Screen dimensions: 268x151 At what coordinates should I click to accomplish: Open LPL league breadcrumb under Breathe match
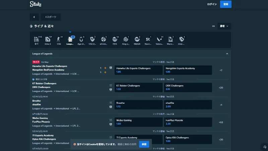point(76,108)
